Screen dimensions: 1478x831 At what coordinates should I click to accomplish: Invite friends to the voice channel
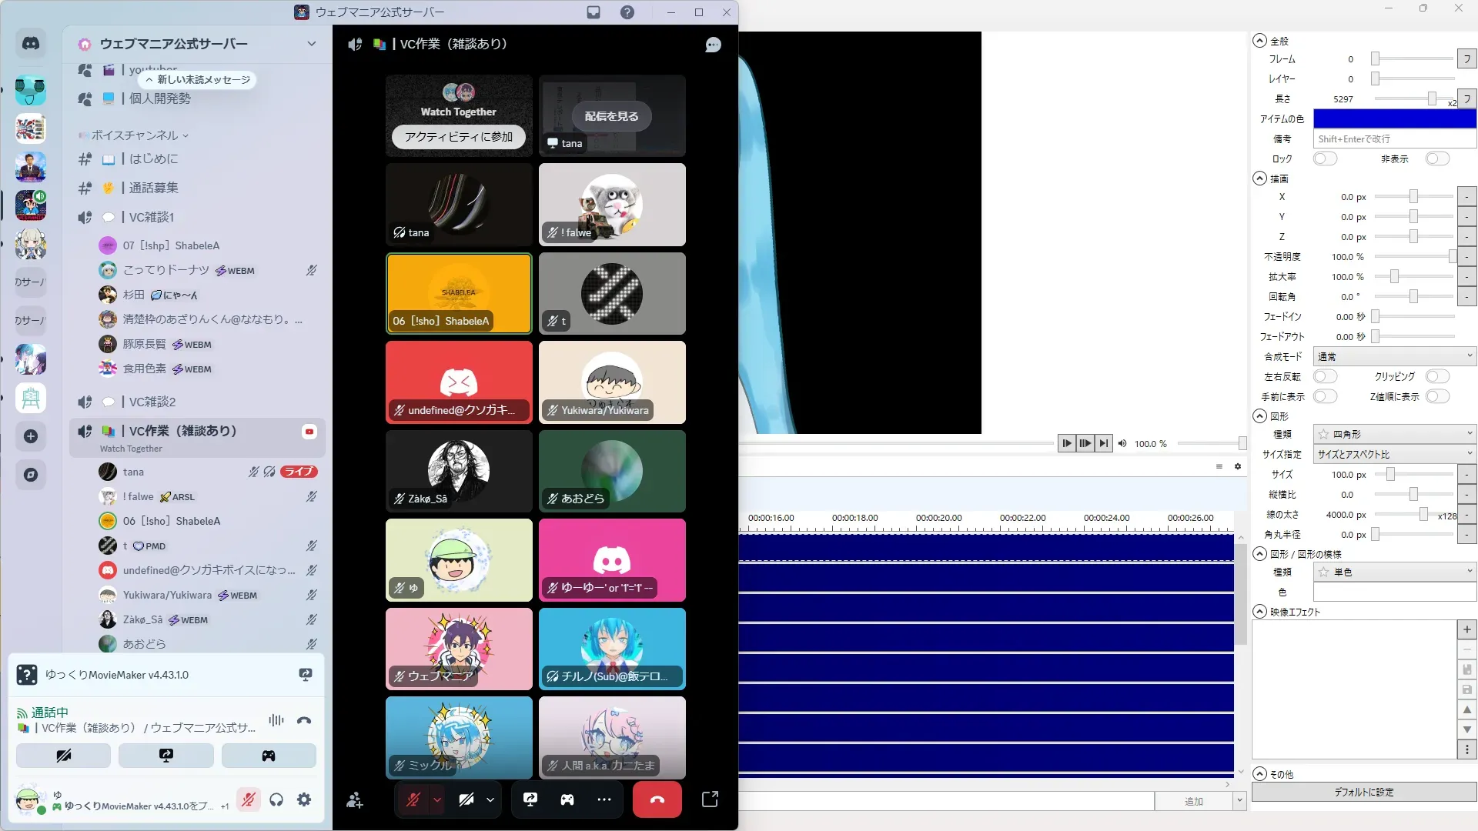tap(354, 800)
